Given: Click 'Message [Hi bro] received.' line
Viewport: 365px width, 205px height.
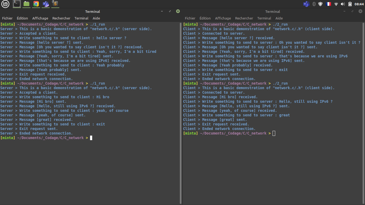Looking at the screenshot, I should click(220, 97).
